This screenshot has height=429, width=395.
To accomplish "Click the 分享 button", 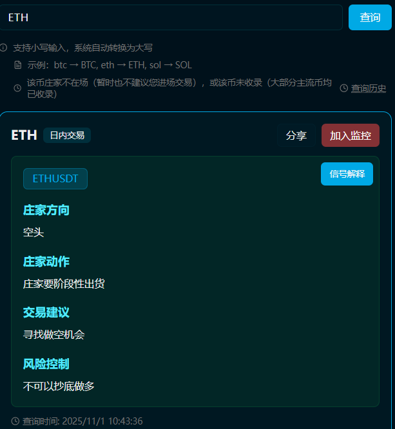I will 296,135.
